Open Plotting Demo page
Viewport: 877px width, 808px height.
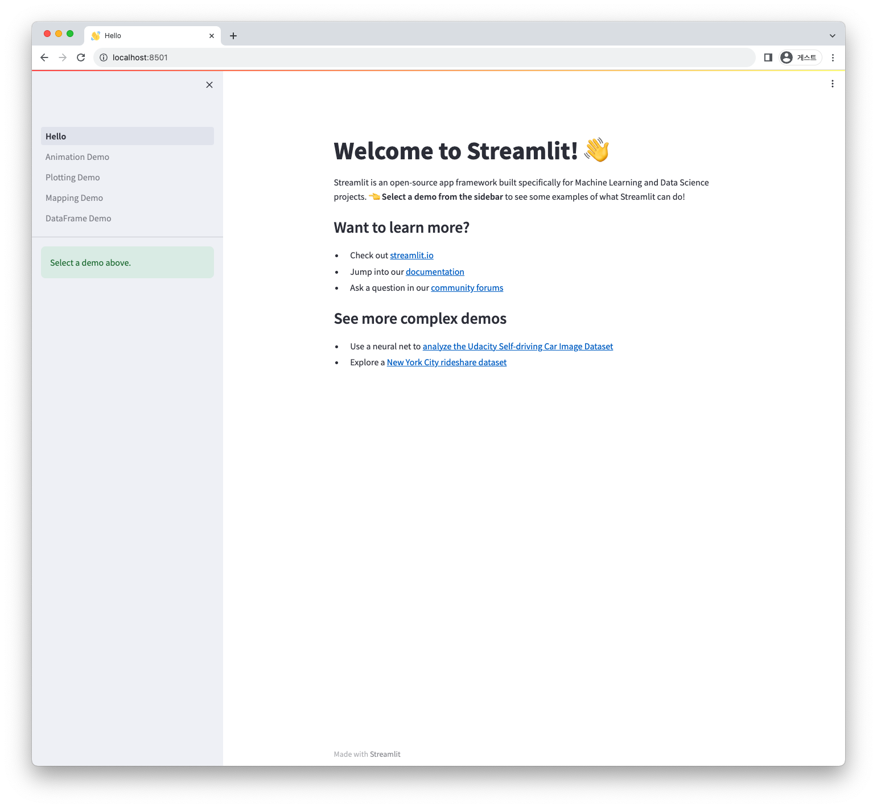click(x=127, y=177)
